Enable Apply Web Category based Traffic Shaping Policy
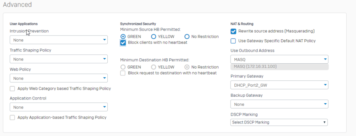This screenshot has width=356, height=136. 12,89
